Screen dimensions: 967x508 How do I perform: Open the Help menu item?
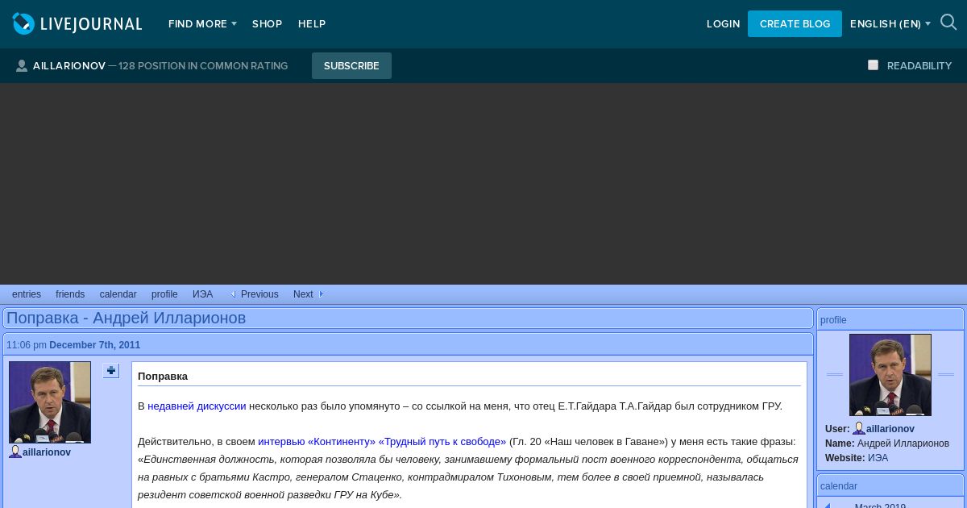[x=312, y=24]
